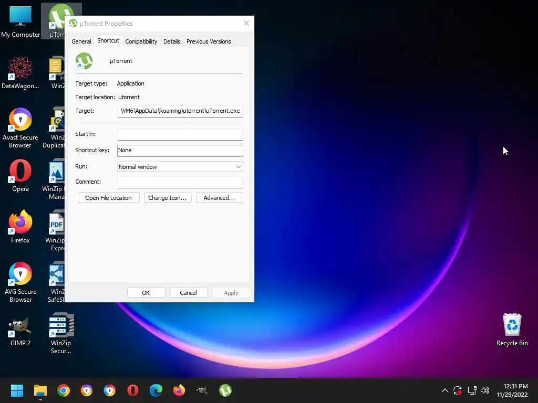
Task: Open µTorrent from the taskbar
Action: coord(225,390)
